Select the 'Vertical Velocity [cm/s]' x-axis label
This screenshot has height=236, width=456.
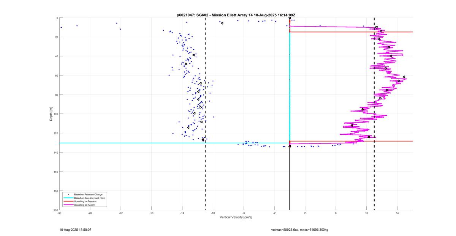pyautogui.click(x=236, y=217)
